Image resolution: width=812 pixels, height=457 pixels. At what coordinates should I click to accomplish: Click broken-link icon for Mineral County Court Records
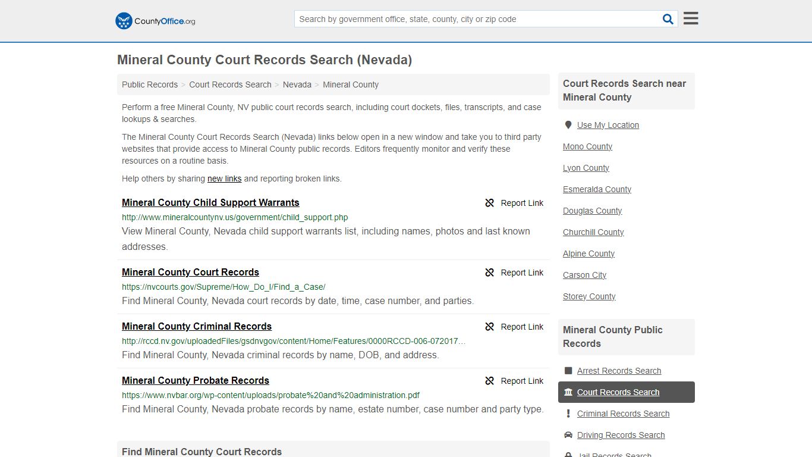click(490, 273)
